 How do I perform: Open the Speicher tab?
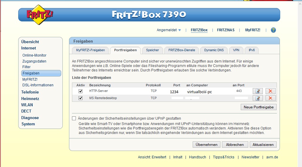tap(153, 50)
